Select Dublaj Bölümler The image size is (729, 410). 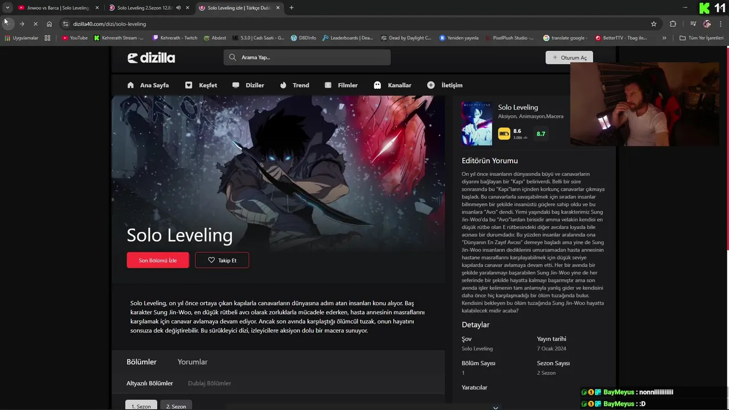(x=210, y=383)
